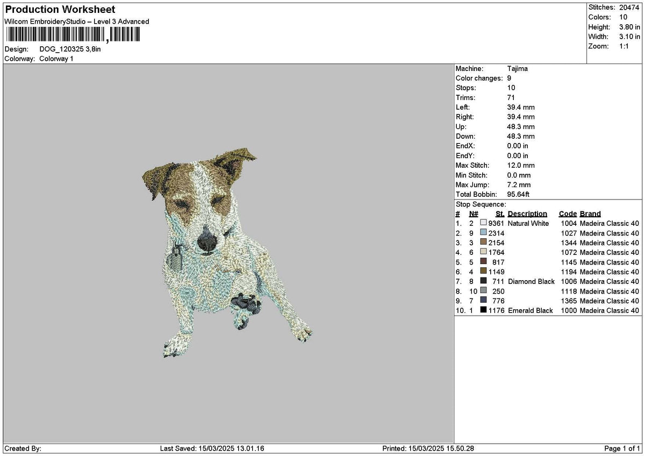Click the 'Page 1 of 1' indicator

[x=622, y=448]
